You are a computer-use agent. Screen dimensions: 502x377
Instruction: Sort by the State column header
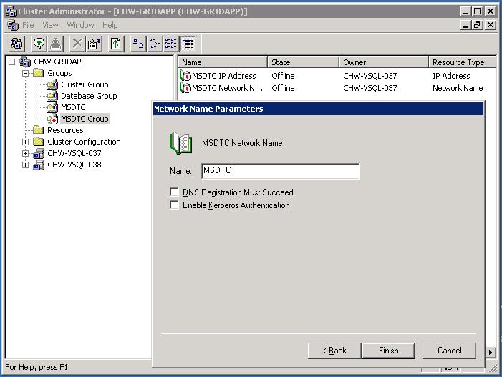[x=303, y=62]
